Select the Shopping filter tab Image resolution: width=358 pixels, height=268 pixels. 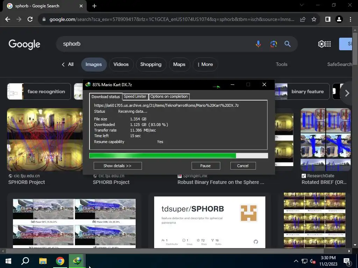click(x=151, y=65)
